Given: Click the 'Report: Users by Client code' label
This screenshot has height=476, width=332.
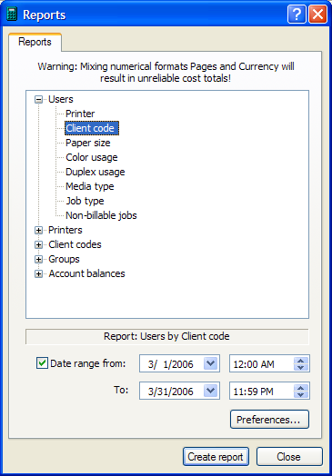Looking at the screenshot, I should click(167, 337).
